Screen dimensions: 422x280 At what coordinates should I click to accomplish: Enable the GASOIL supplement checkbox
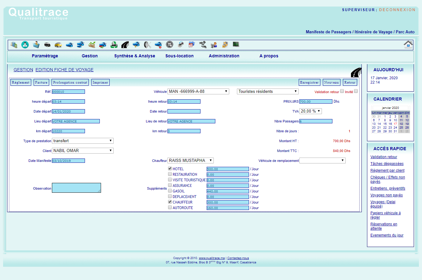170,191
